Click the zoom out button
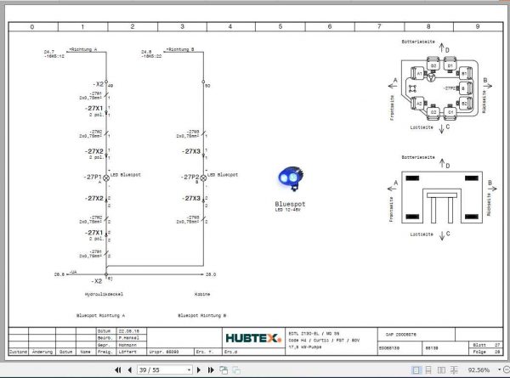510x378 pixels. click(x=507, y=370)
